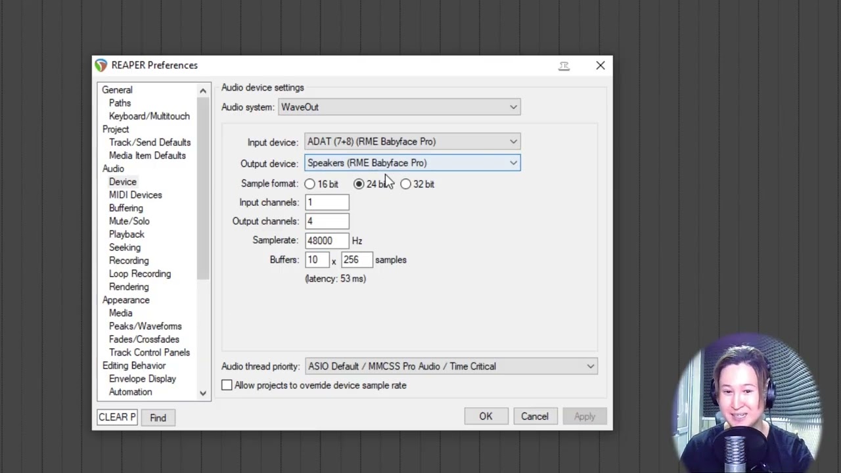Click the Cancel button
The width and height of the screenshot is (841, 473).
535,417
